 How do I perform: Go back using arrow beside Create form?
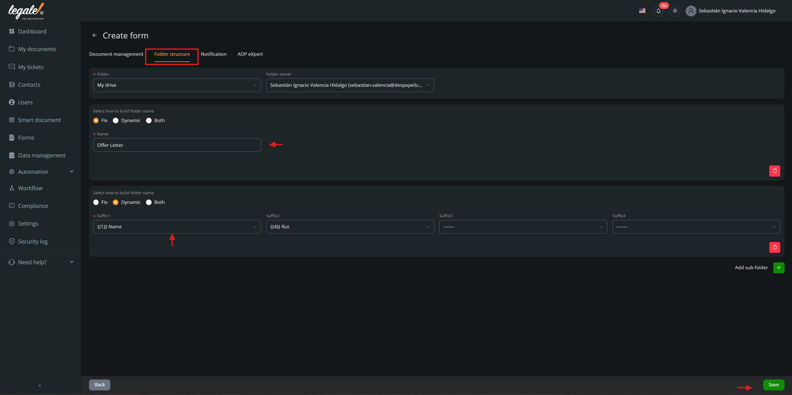point(95,36)
